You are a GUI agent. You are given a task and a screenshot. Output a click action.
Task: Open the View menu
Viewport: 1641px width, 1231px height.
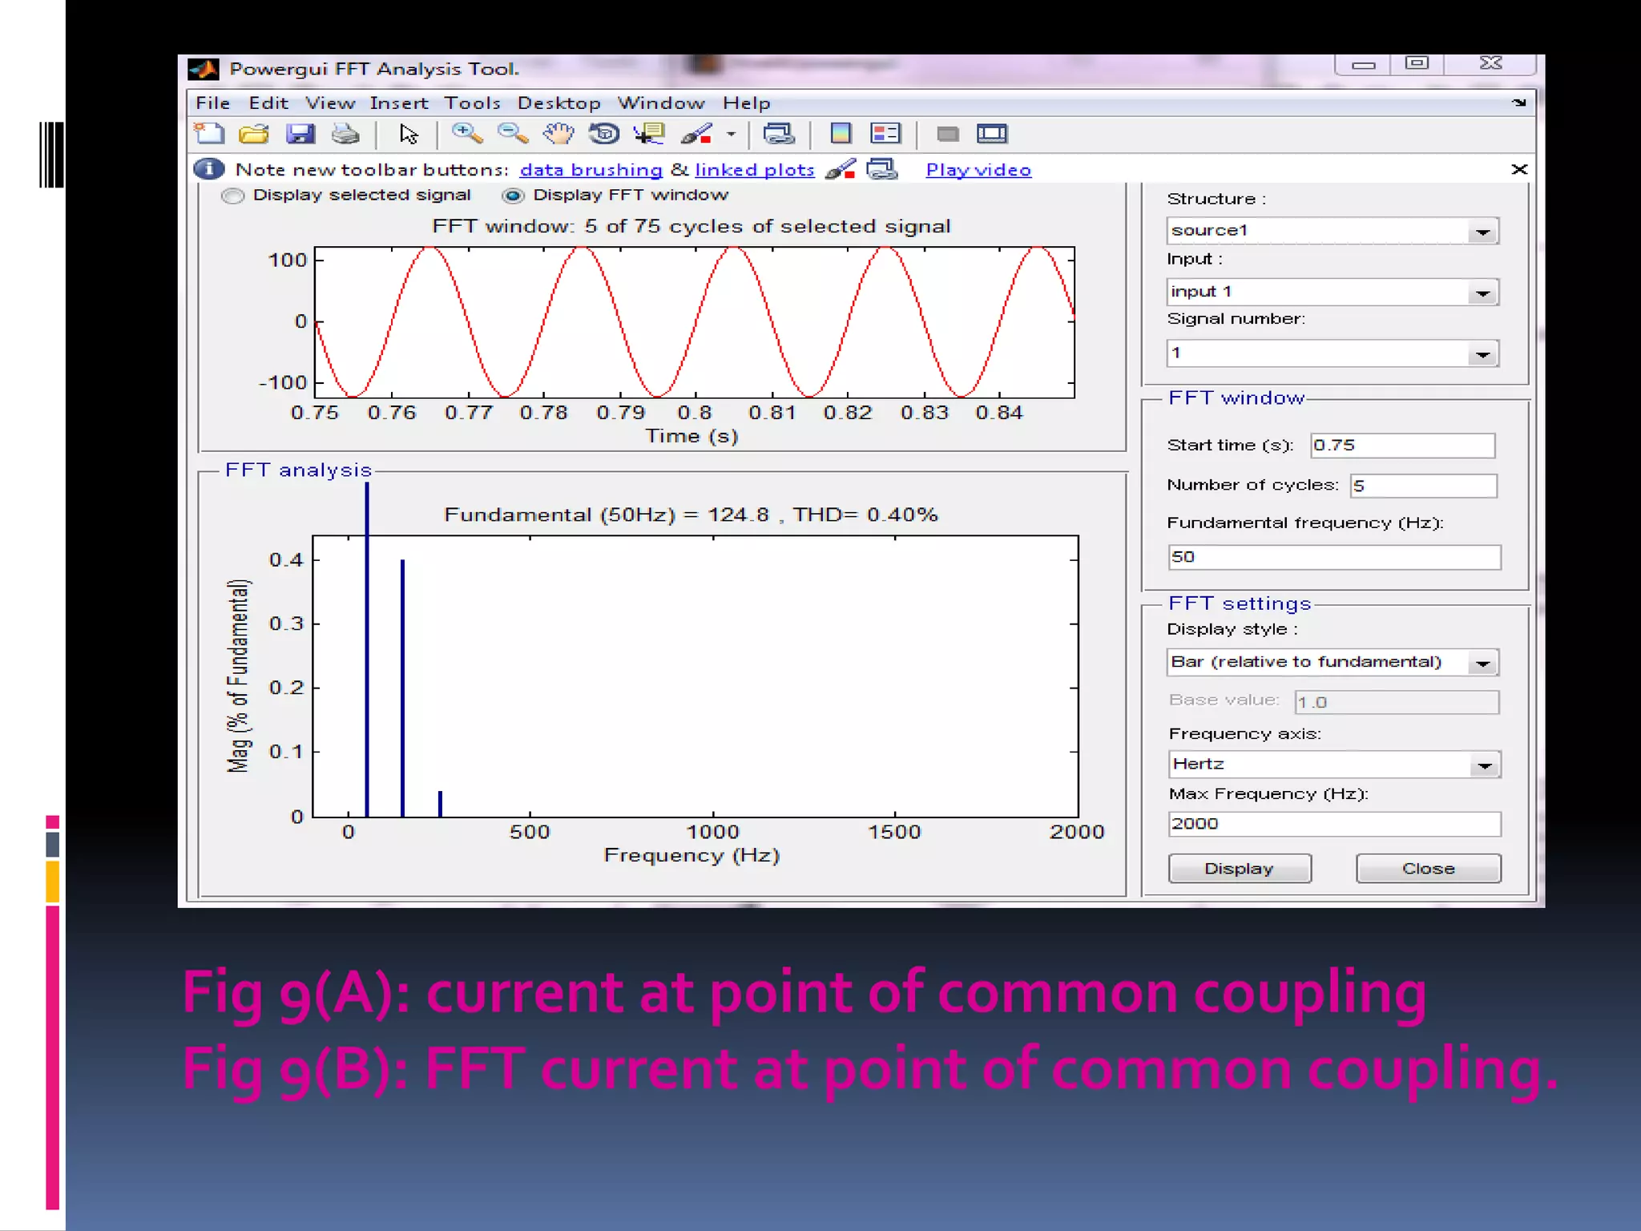[330, 103]
